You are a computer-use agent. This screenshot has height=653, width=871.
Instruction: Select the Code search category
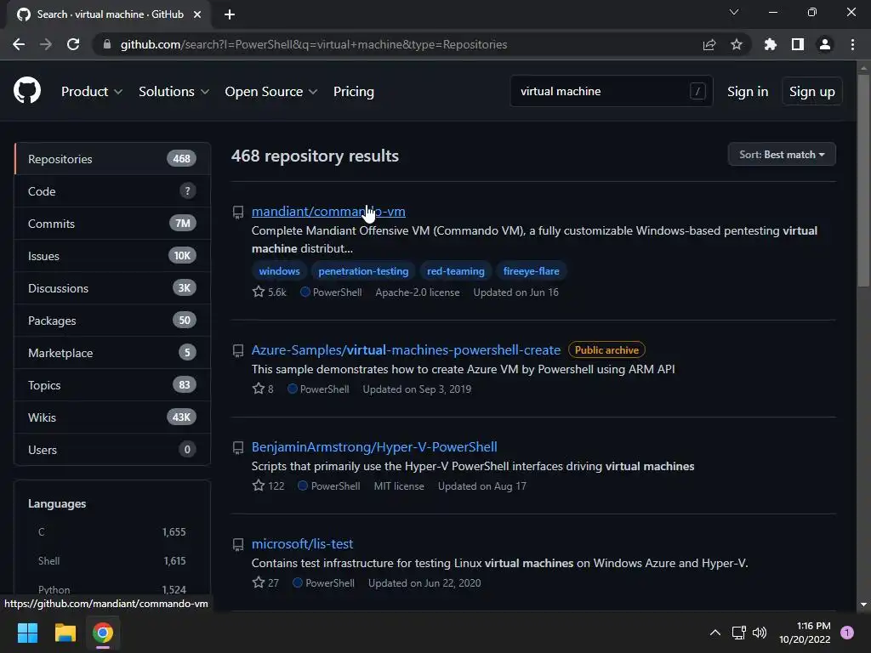(111, 191)
